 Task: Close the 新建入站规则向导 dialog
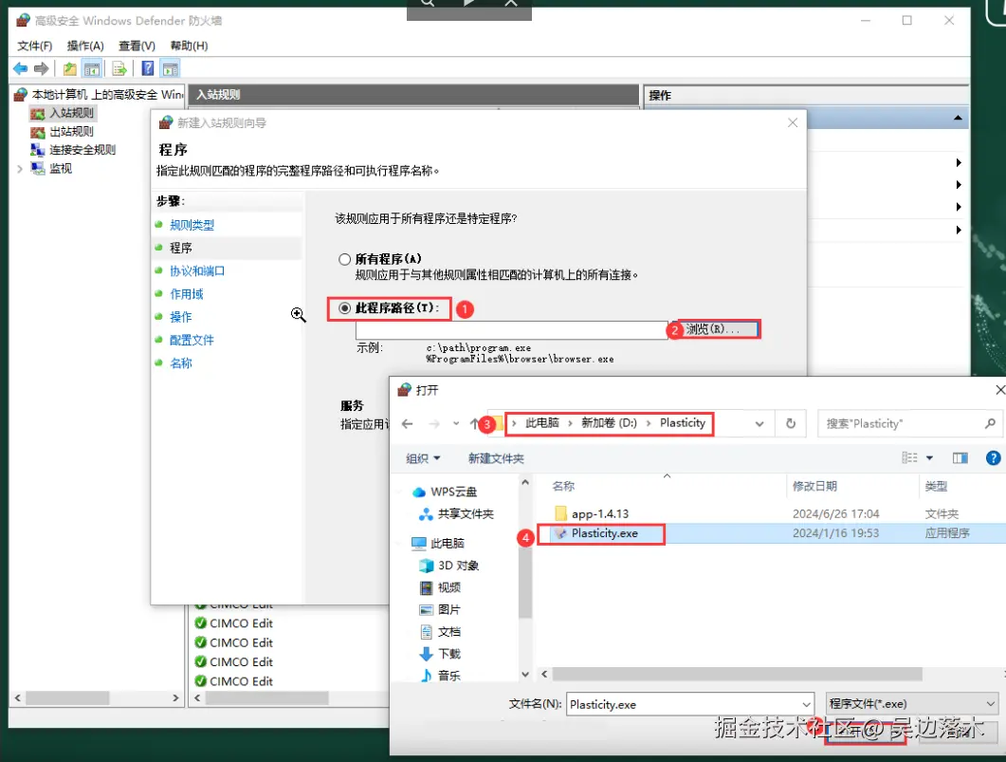793,122
